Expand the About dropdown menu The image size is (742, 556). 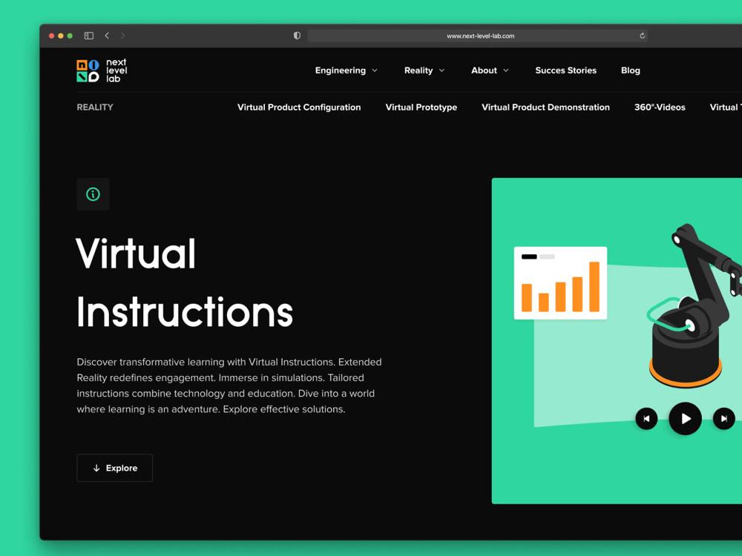pyautogui.click(x=490, y=70)
